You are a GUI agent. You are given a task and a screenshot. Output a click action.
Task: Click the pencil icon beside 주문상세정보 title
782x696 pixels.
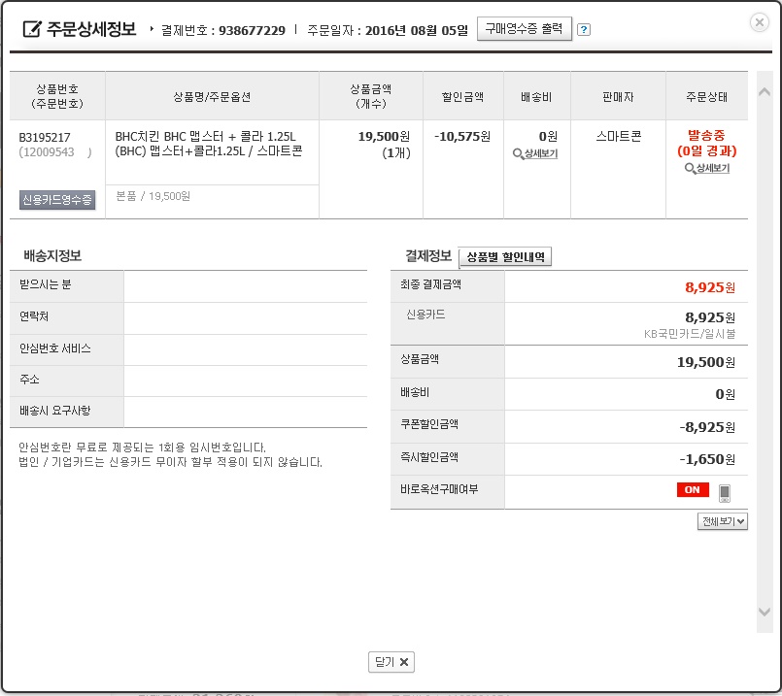(32, 29)
